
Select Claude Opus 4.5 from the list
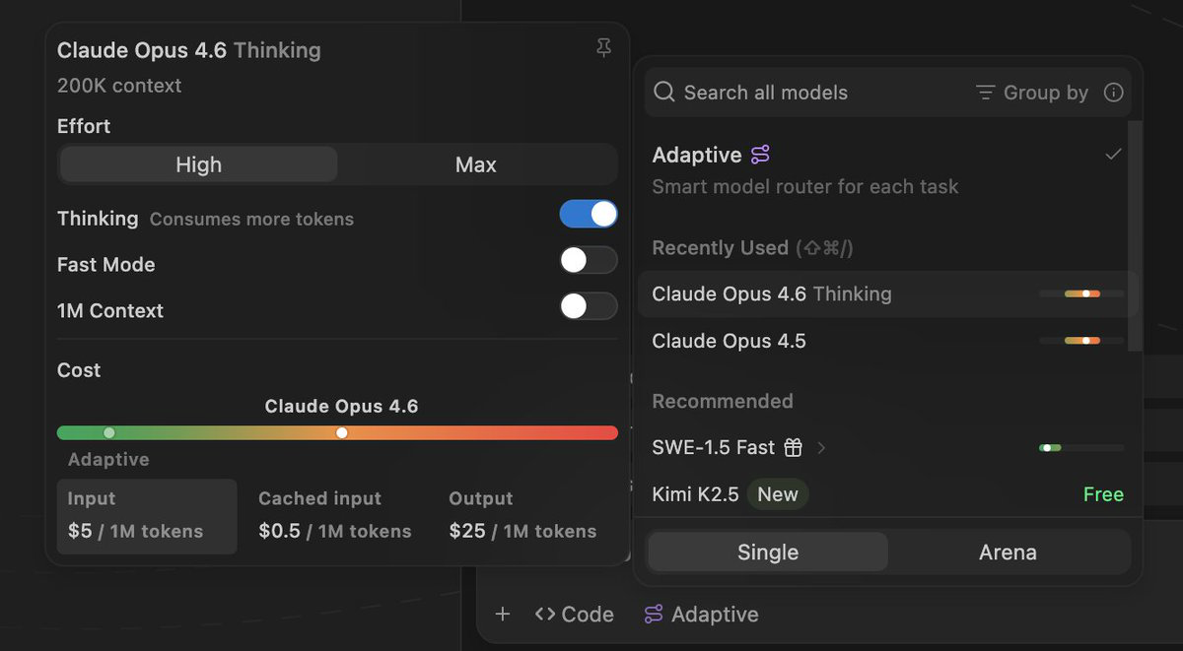pyautogui.click(x=729, y=341)
